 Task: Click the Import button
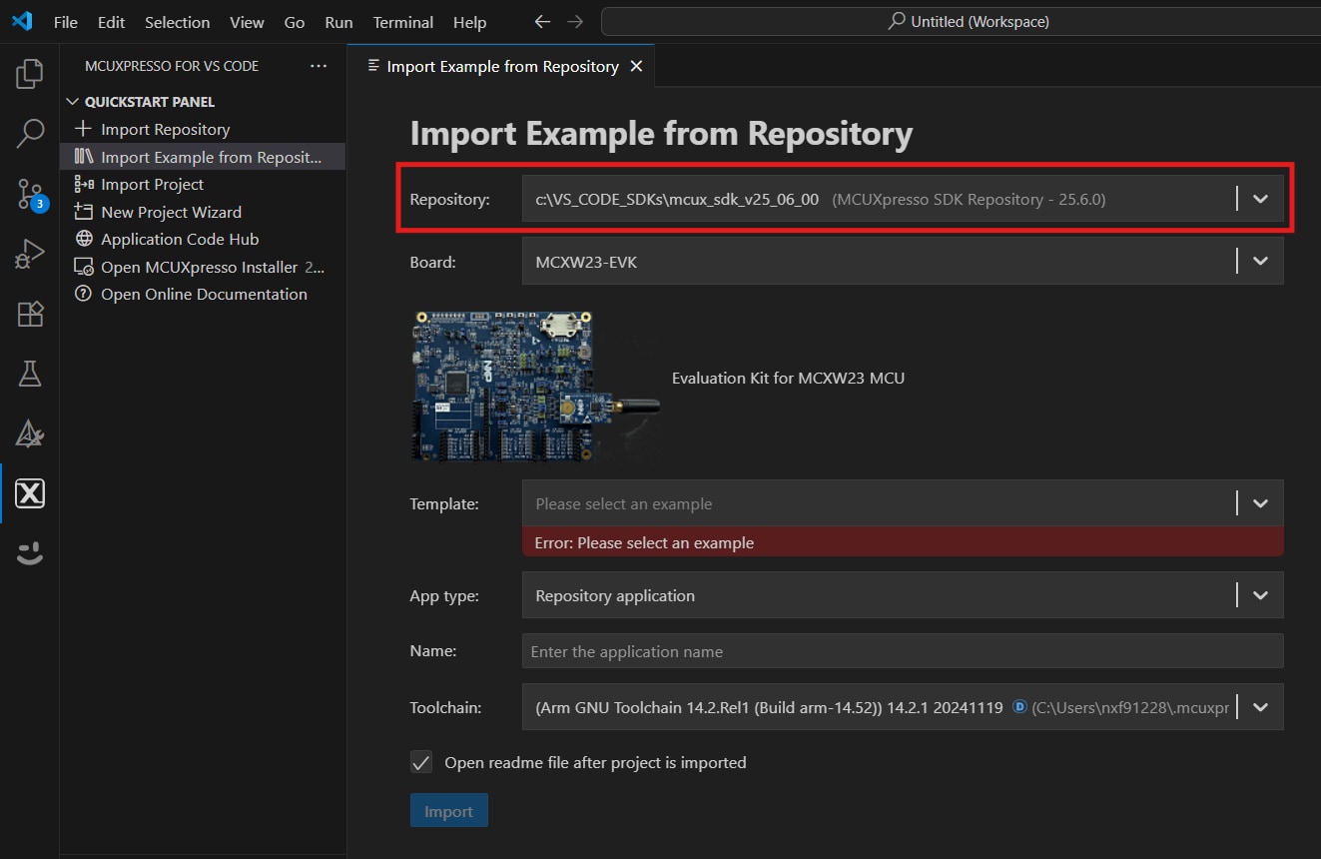coord(448,811)
